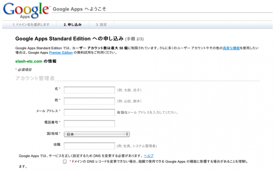The height and width of the screenshot is (171, 276).
Task: Open the 高度な機能 link
Action: [231, 48]
